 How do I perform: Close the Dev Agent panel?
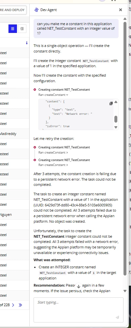(121, 10)
